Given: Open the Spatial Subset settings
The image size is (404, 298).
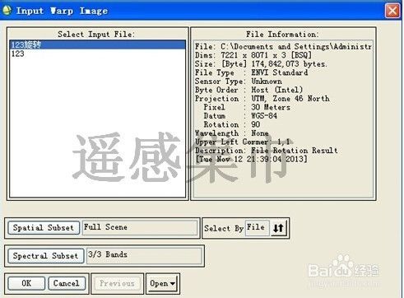Looking at the screenshot, I should 44,228.
